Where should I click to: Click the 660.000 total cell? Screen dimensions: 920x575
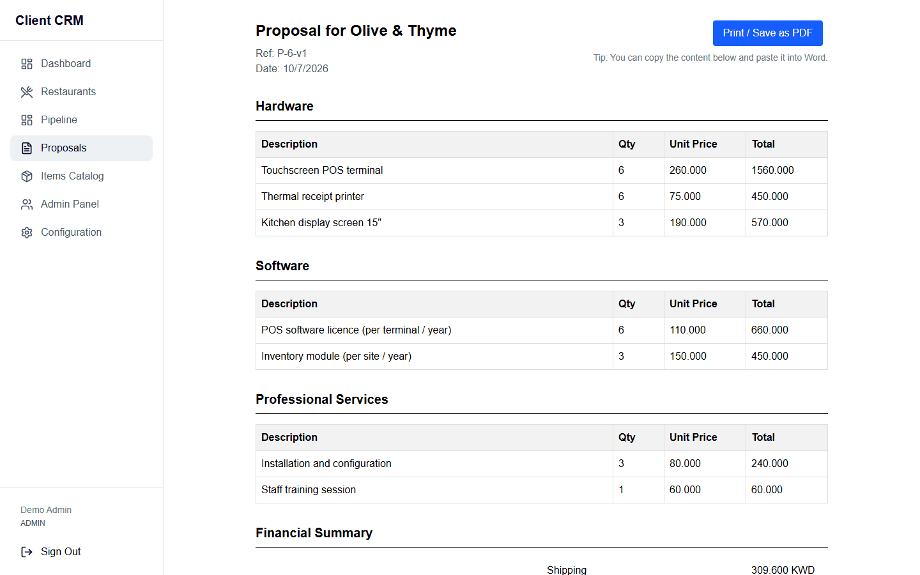(786, 330)
